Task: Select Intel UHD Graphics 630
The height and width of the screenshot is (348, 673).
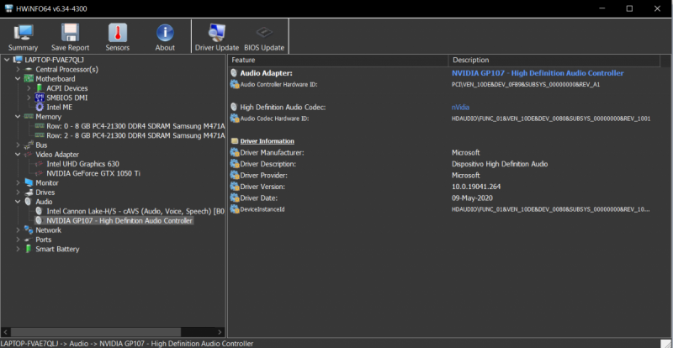Action: click(x=82, y=164)
